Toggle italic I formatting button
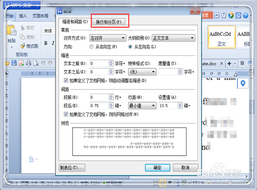The image size is (257, 190). coord(53,43)
